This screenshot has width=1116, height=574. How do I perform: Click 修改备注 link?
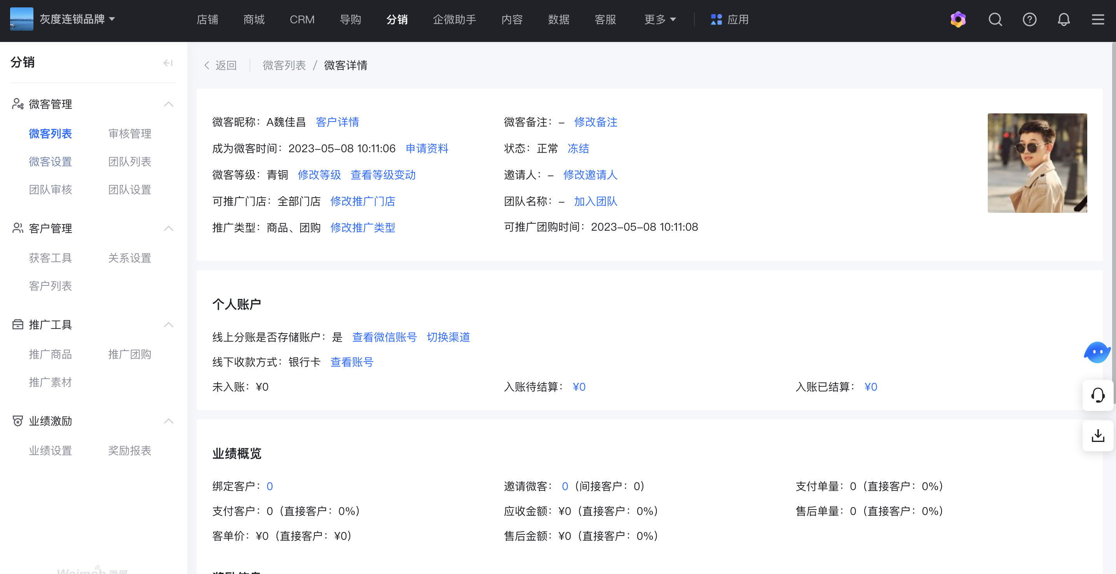596,122
